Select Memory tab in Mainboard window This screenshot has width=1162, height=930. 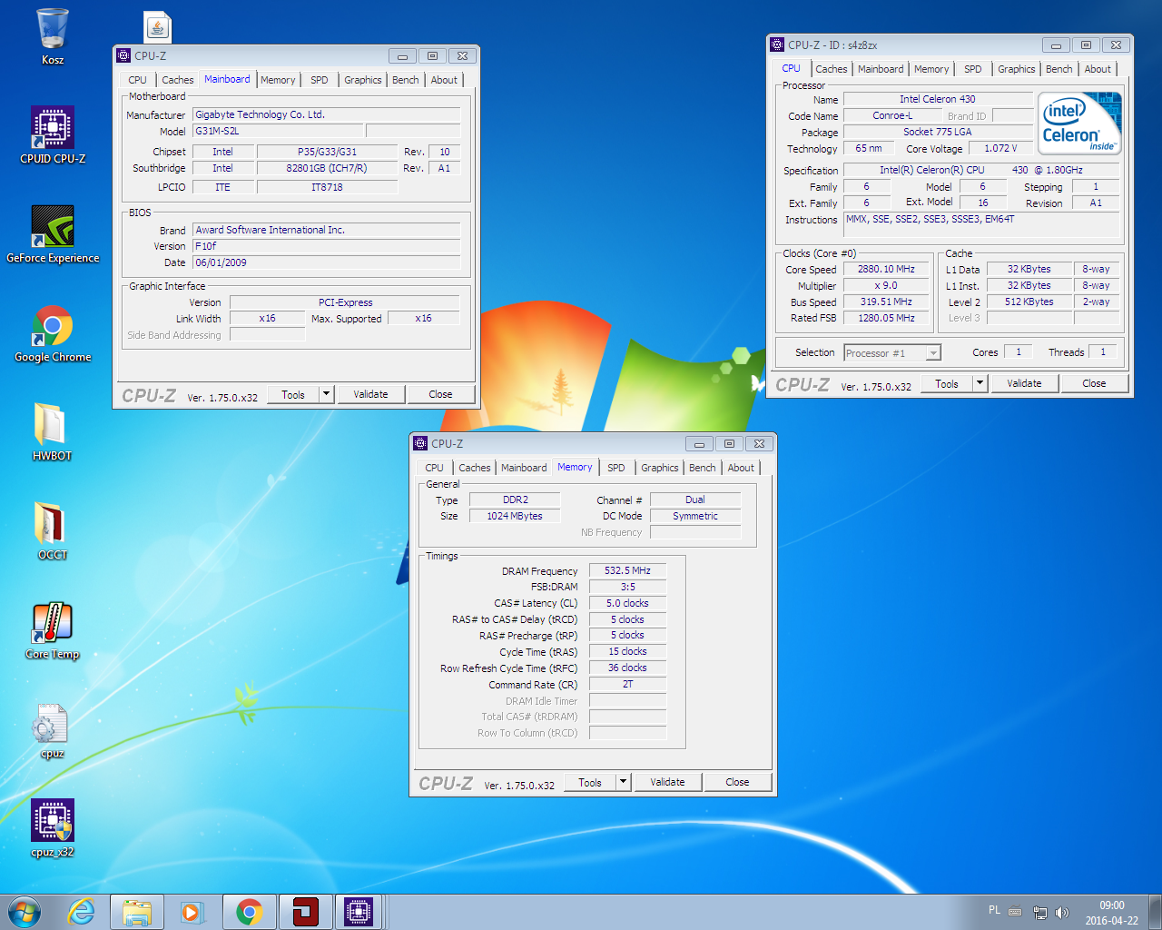[278, 80]
